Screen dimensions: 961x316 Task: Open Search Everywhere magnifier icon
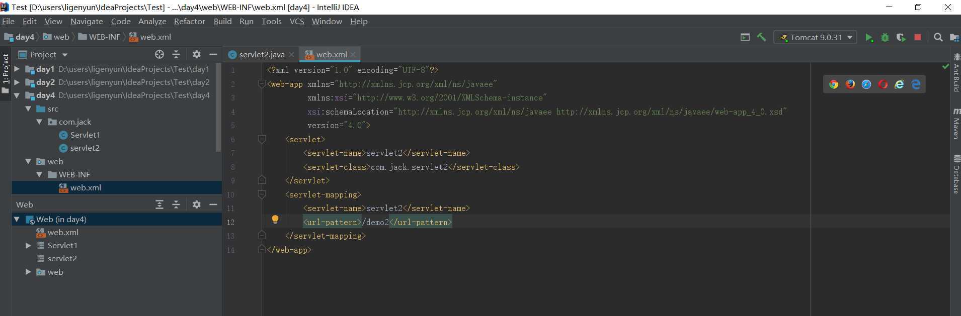click(x=938, y=38)
